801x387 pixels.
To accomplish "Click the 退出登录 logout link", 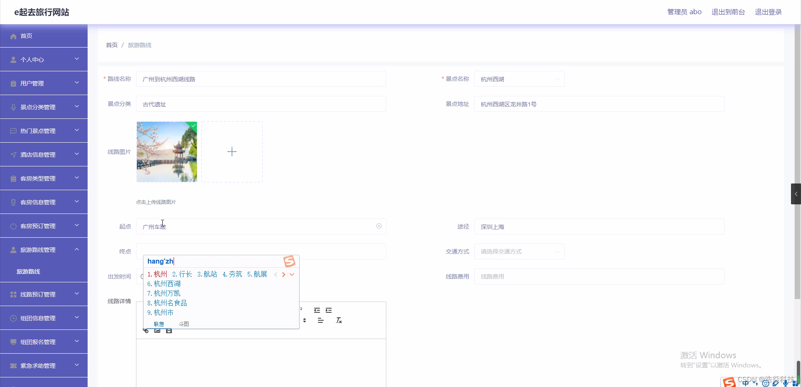I will point(768,12).
